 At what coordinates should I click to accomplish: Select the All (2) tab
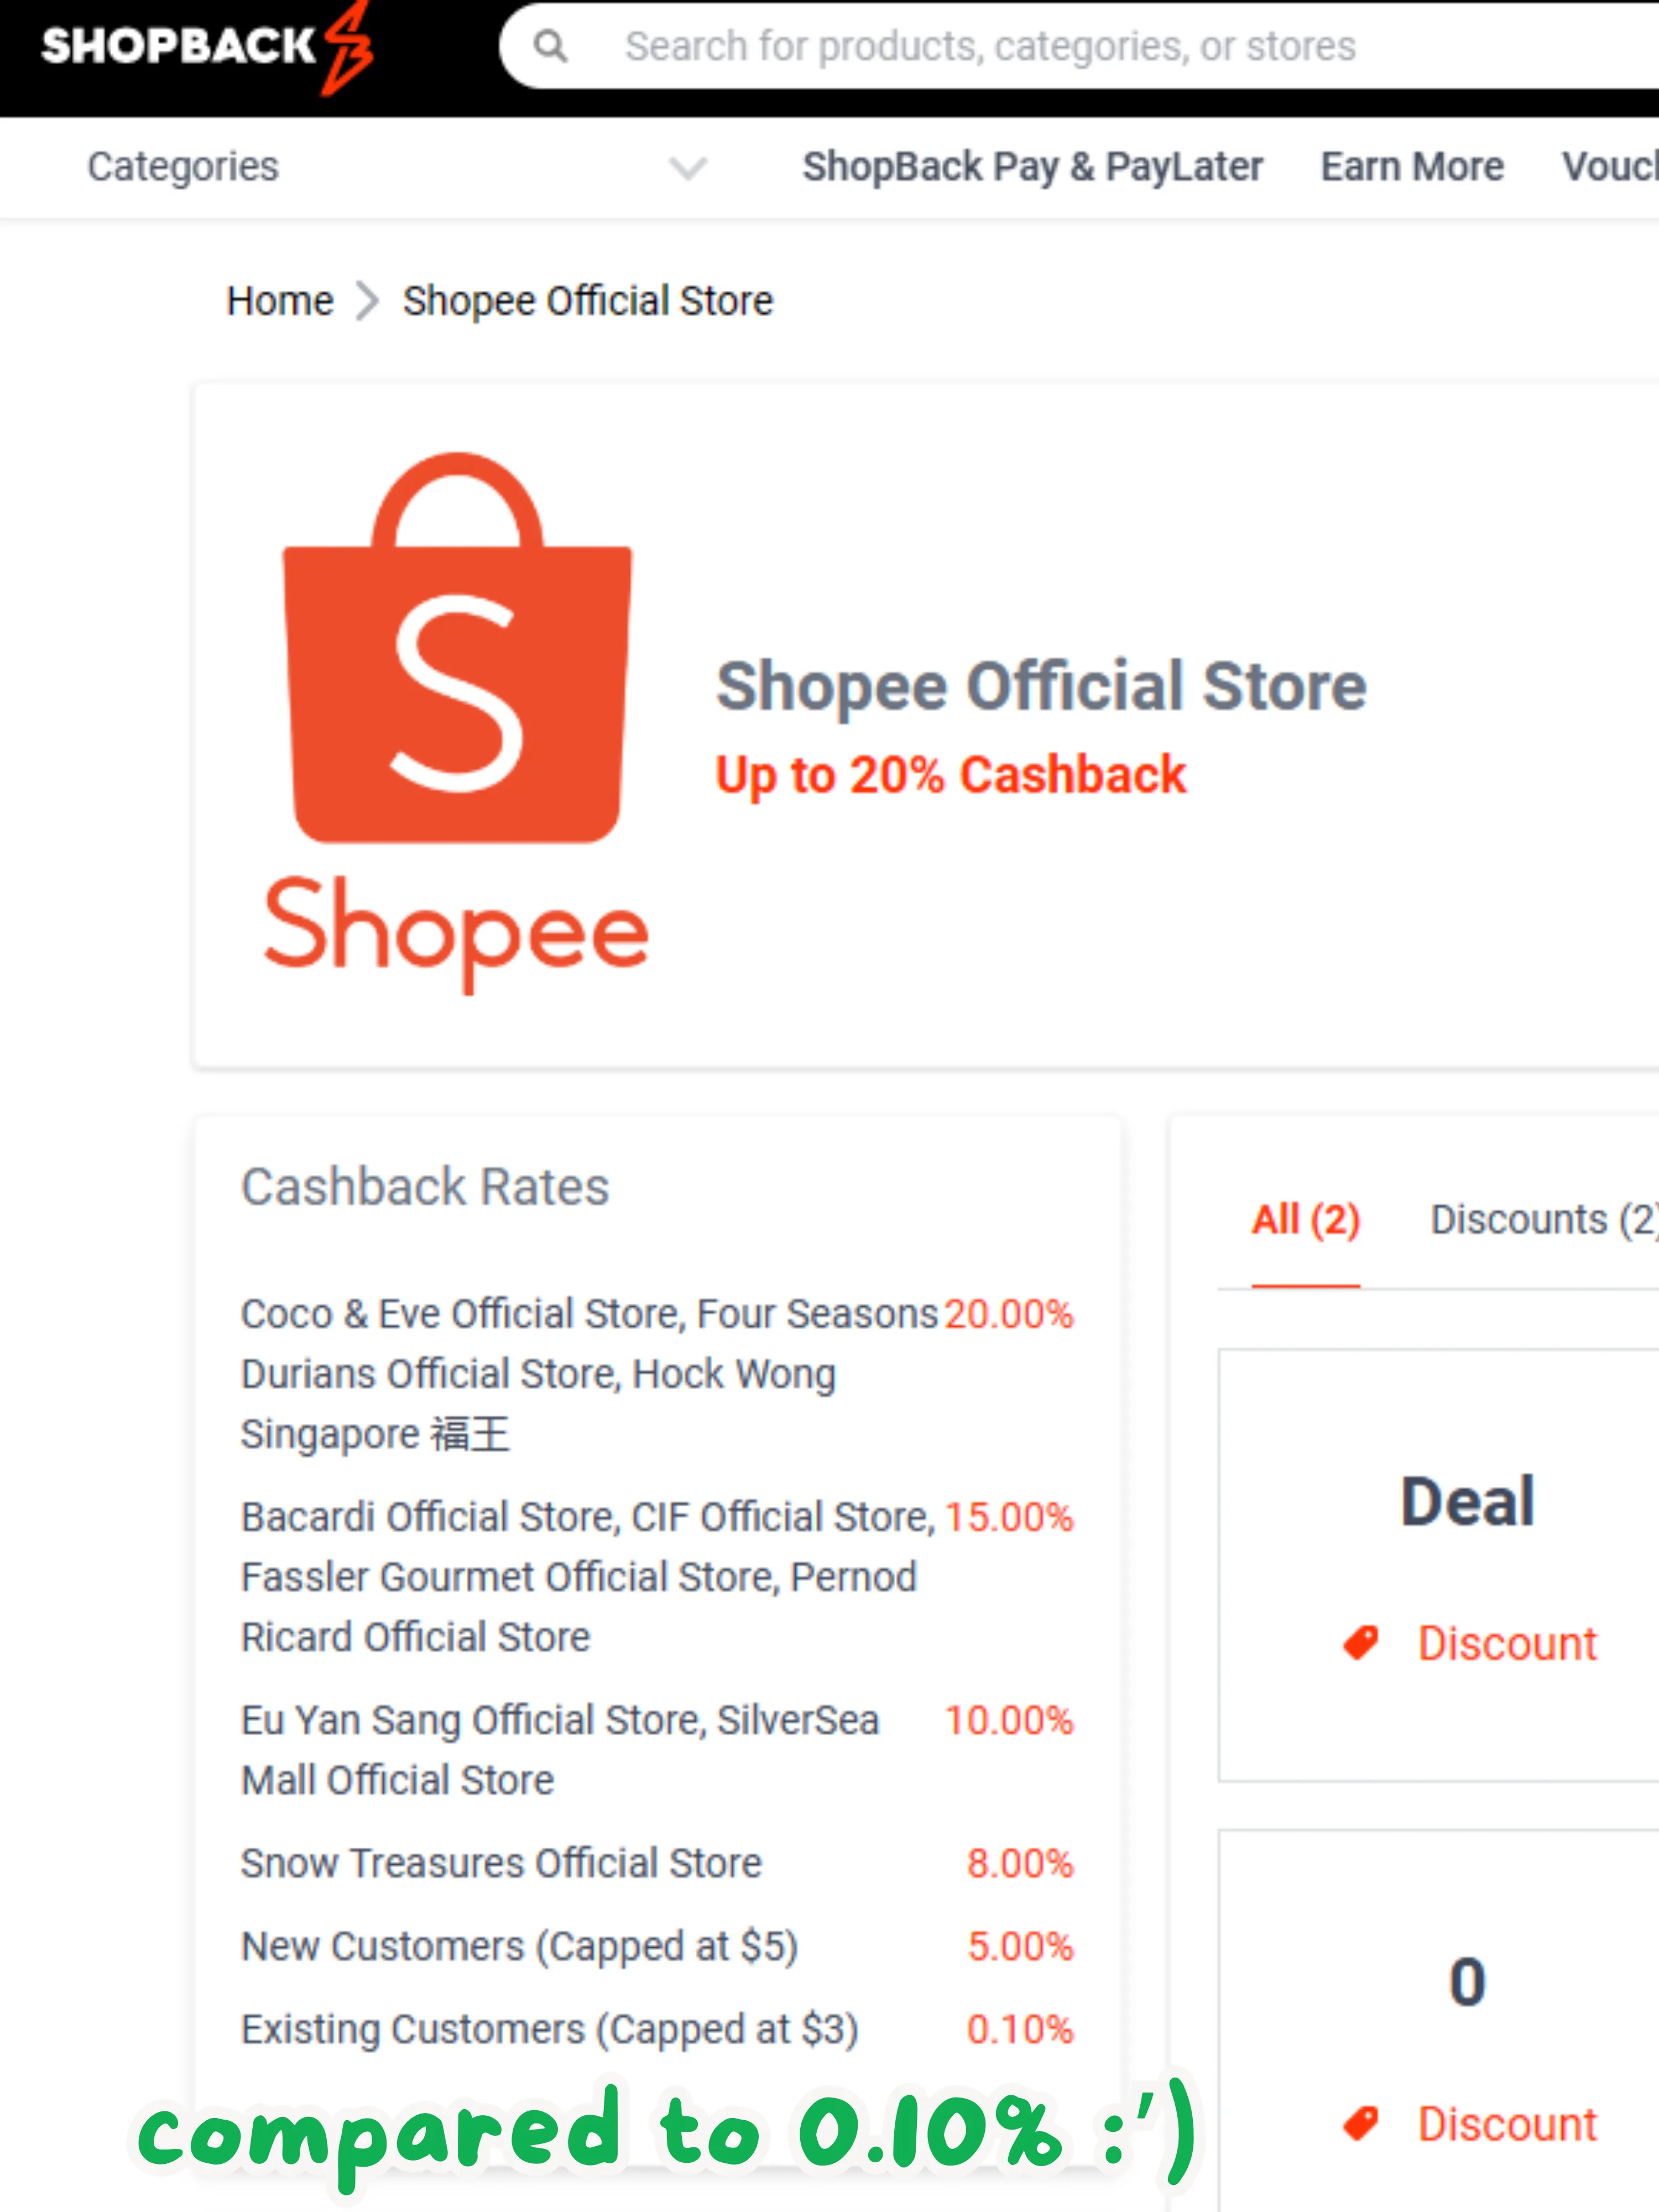pos(1306,1220)
